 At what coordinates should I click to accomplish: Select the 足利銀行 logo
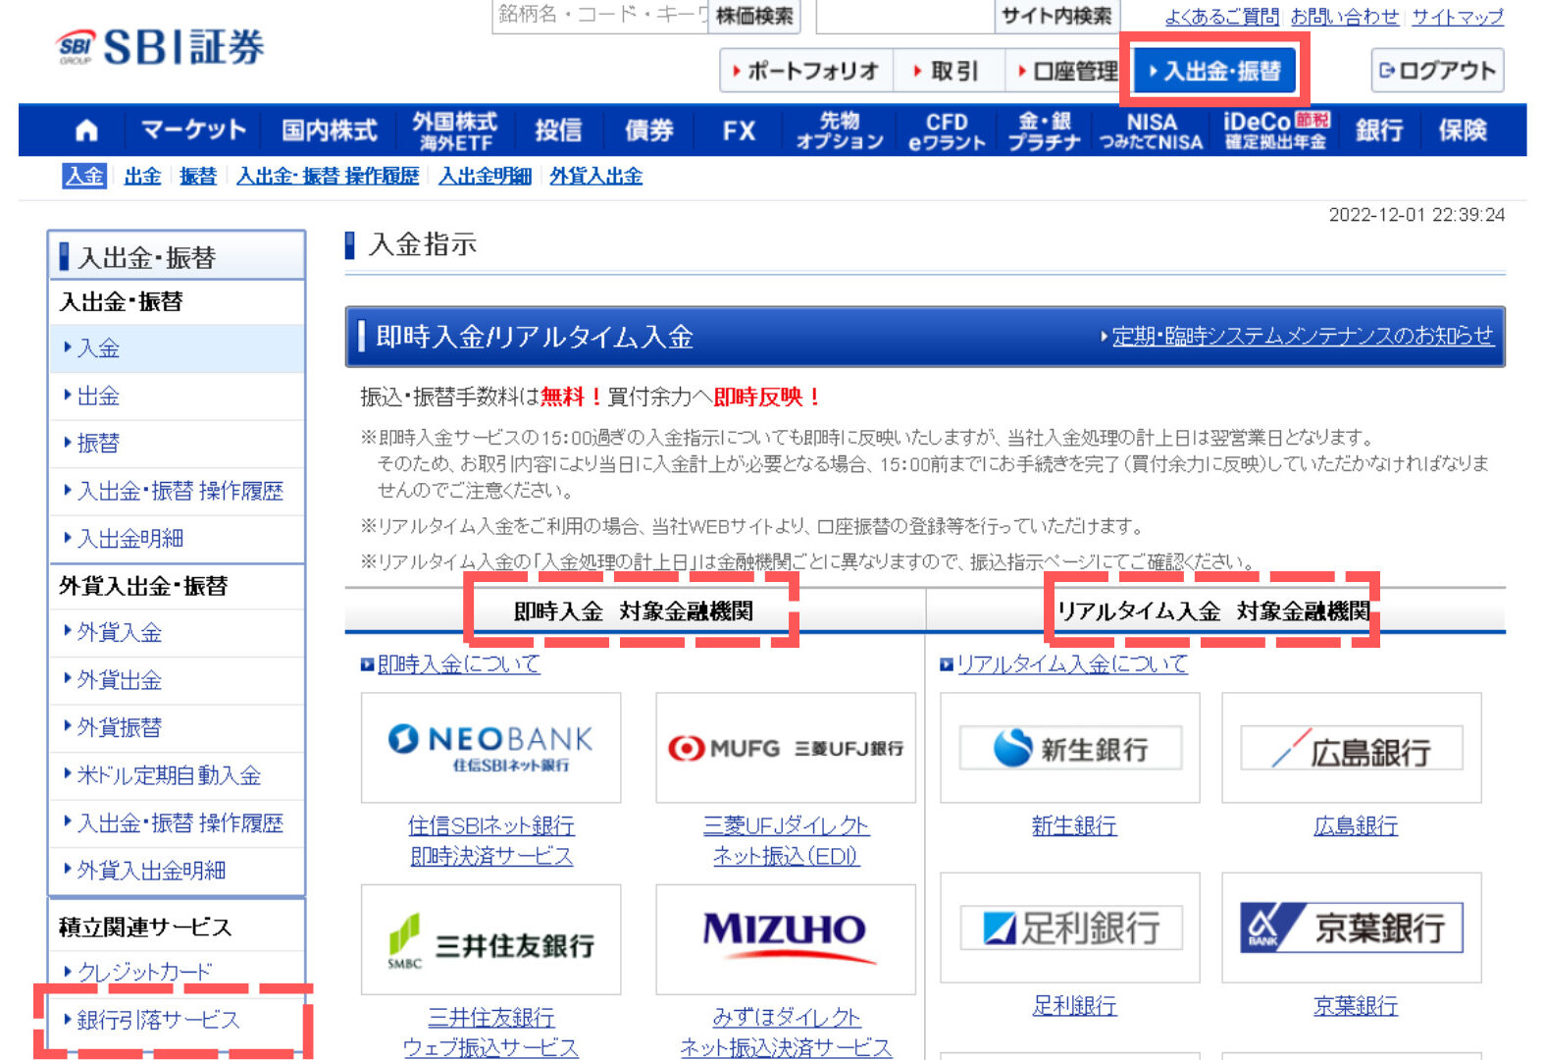[1069, 927]
